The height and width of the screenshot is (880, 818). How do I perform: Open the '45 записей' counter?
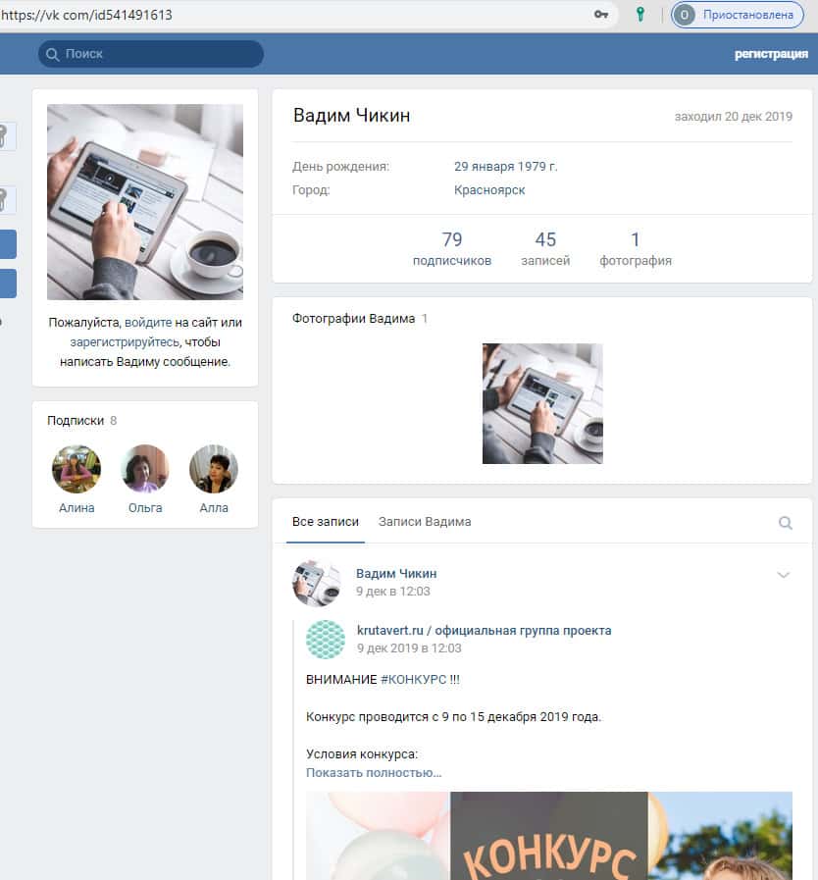[545, 248]
